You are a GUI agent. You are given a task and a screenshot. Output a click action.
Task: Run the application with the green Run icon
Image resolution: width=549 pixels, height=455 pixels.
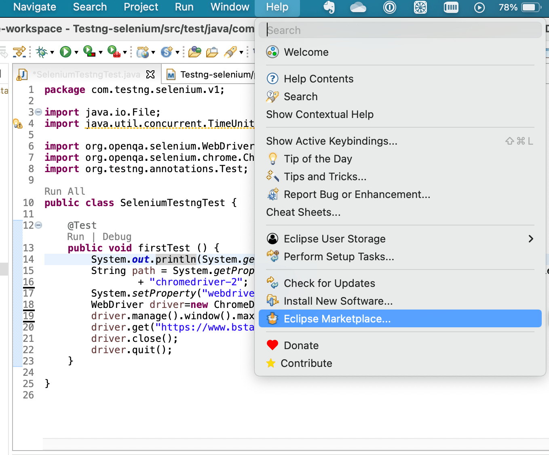pos(65,52)
